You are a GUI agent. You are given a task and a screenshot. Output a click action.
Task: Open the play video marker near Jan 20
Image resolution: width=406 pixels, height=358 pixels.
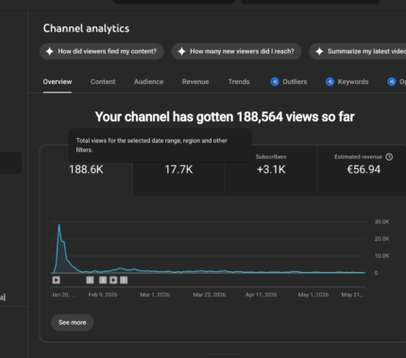click(x=57, y=280)
